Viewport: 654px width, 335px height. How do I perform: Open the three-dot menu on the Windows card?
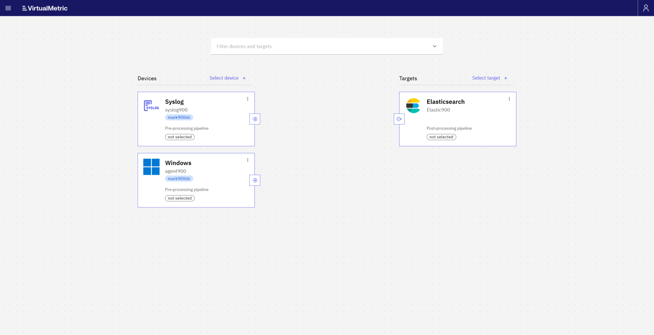248,160
